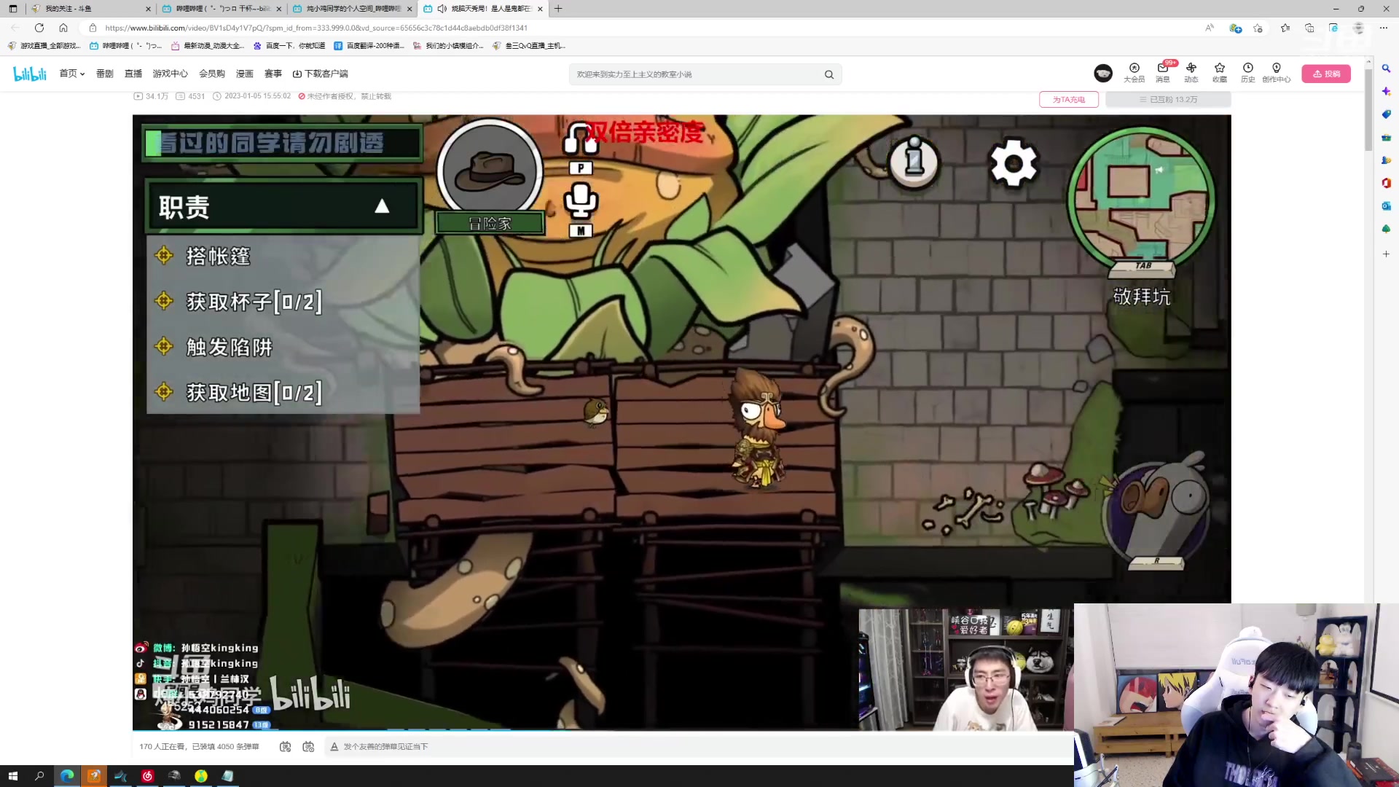The width and height of the screenshot is (1399, 787).
Task: Click the in-game headphones icon
Action: click(x=581, y=138)
